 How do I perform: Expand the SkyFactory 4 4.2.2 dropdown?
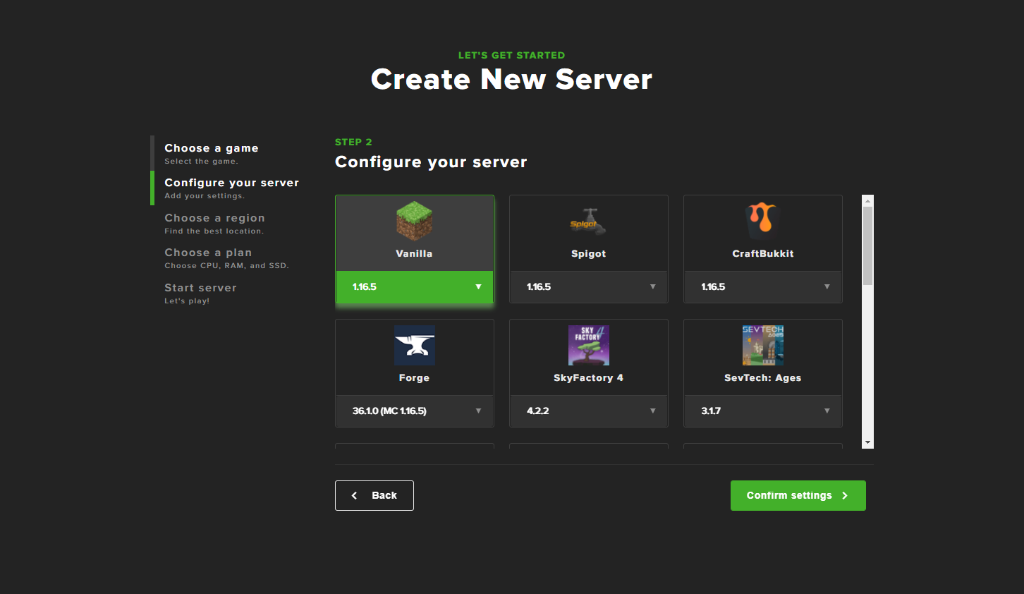[589, 411]
